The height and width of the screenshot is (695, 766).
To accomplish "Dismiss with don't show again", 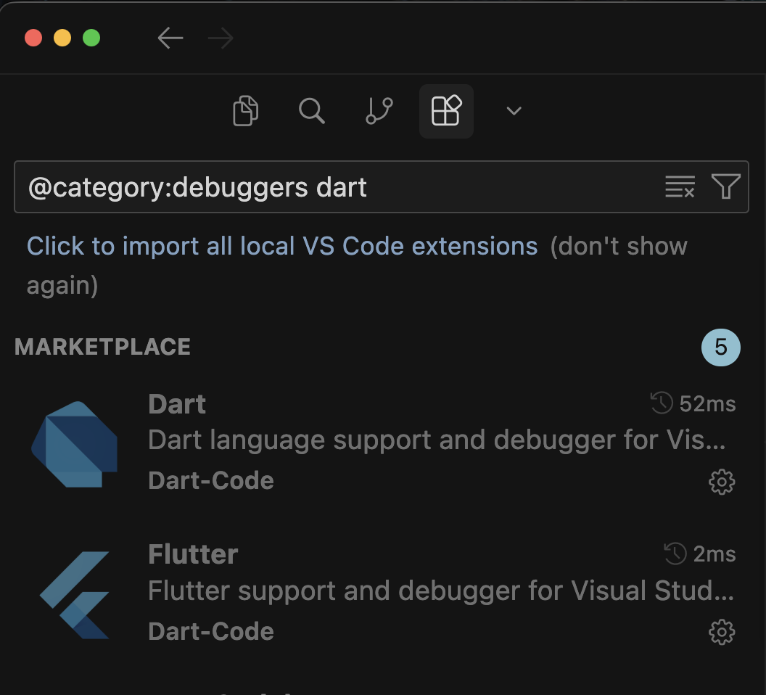I will coord(357,266).
